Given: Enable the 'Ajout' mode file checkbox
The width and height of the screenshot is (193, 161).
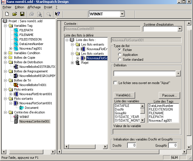Looking at the screenshot, I should pyautogui.click(x=115, y=83).
